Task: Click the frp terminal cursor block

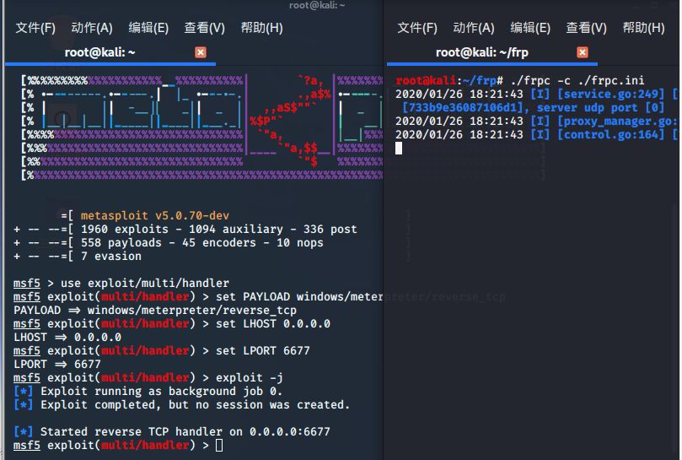Action: 399,149
